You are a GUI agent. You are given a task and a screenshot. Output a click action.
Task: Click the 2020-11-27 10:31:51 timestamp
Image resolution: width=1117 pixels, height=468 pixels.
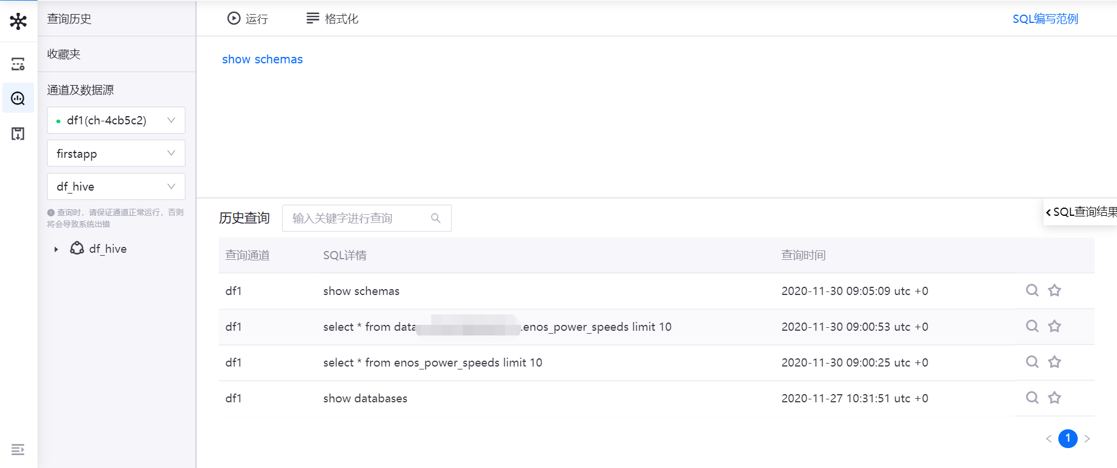[x=855, y=398]
